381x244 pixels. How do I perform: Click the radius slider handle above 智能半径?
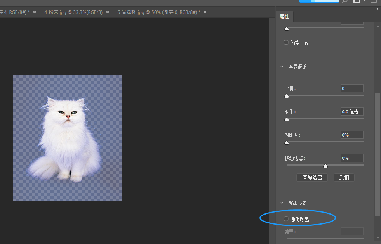(x=287, y=29)
